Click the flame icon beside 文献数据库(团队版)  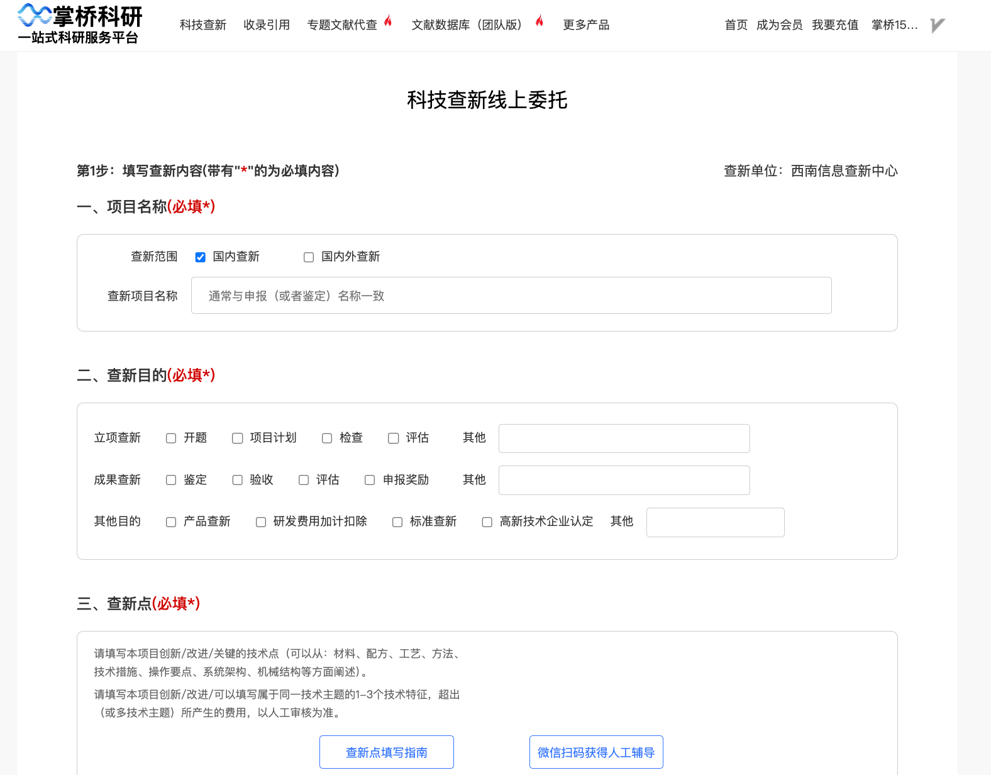540,21
